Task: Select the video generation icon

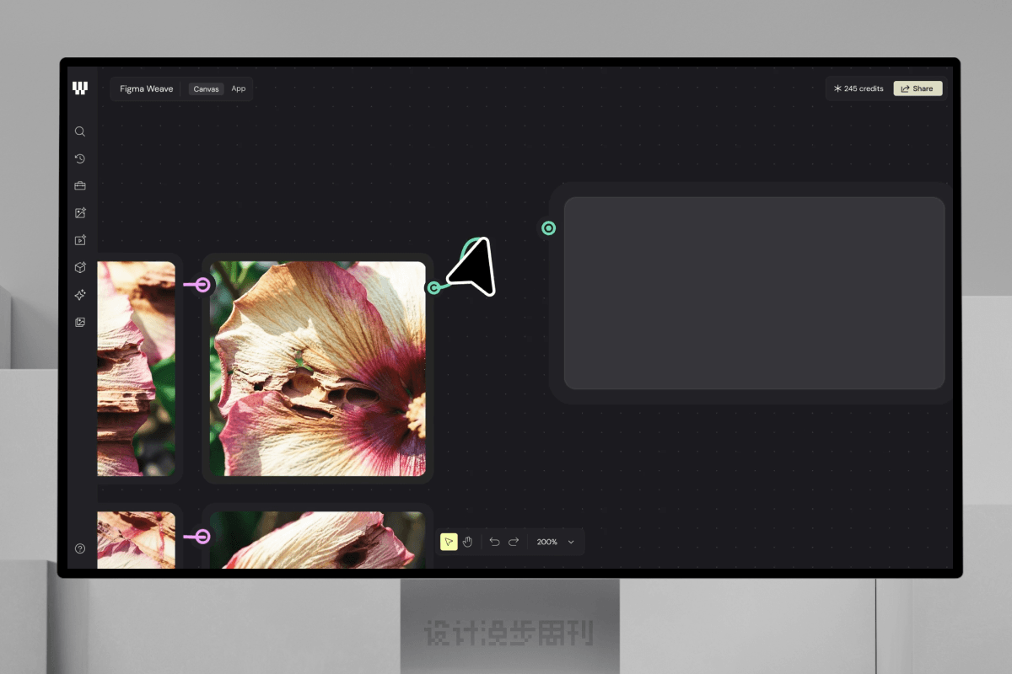Action: pos(80,240)
